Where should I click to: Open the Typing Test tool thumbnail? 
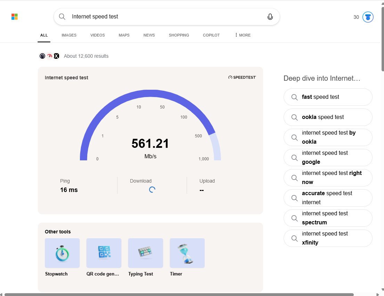pyautogui.click(x=146, y=253)
